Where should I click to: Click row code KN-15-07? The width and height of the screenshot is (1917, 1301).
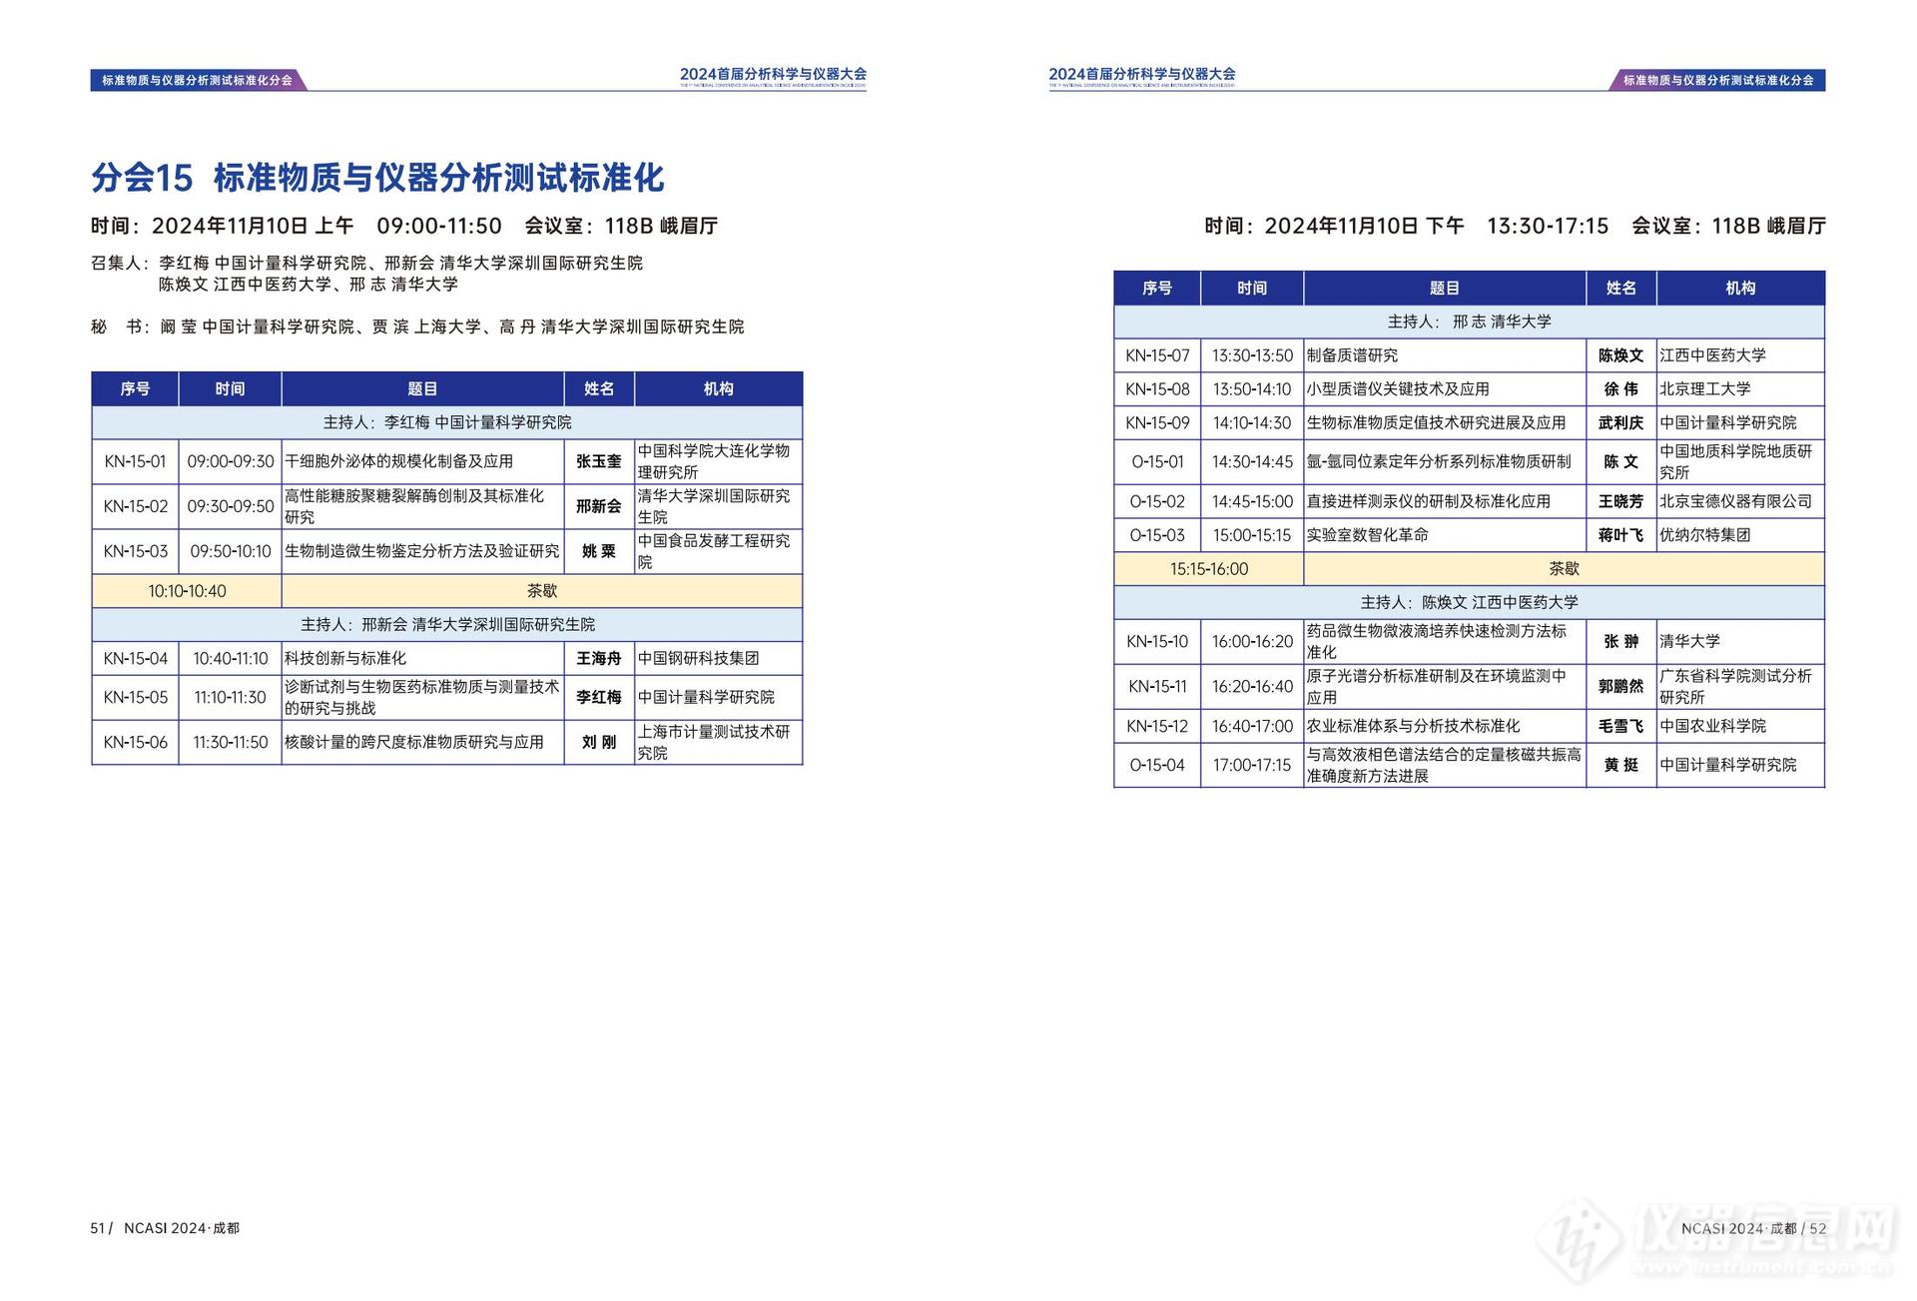tap(1157, 355)
